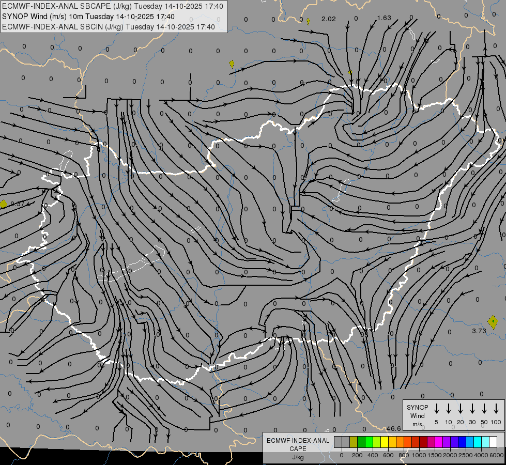Click the SYNOP Wind m/s legend label
Viewport: 506px width, 465px height.
click(x=417, y=415)
